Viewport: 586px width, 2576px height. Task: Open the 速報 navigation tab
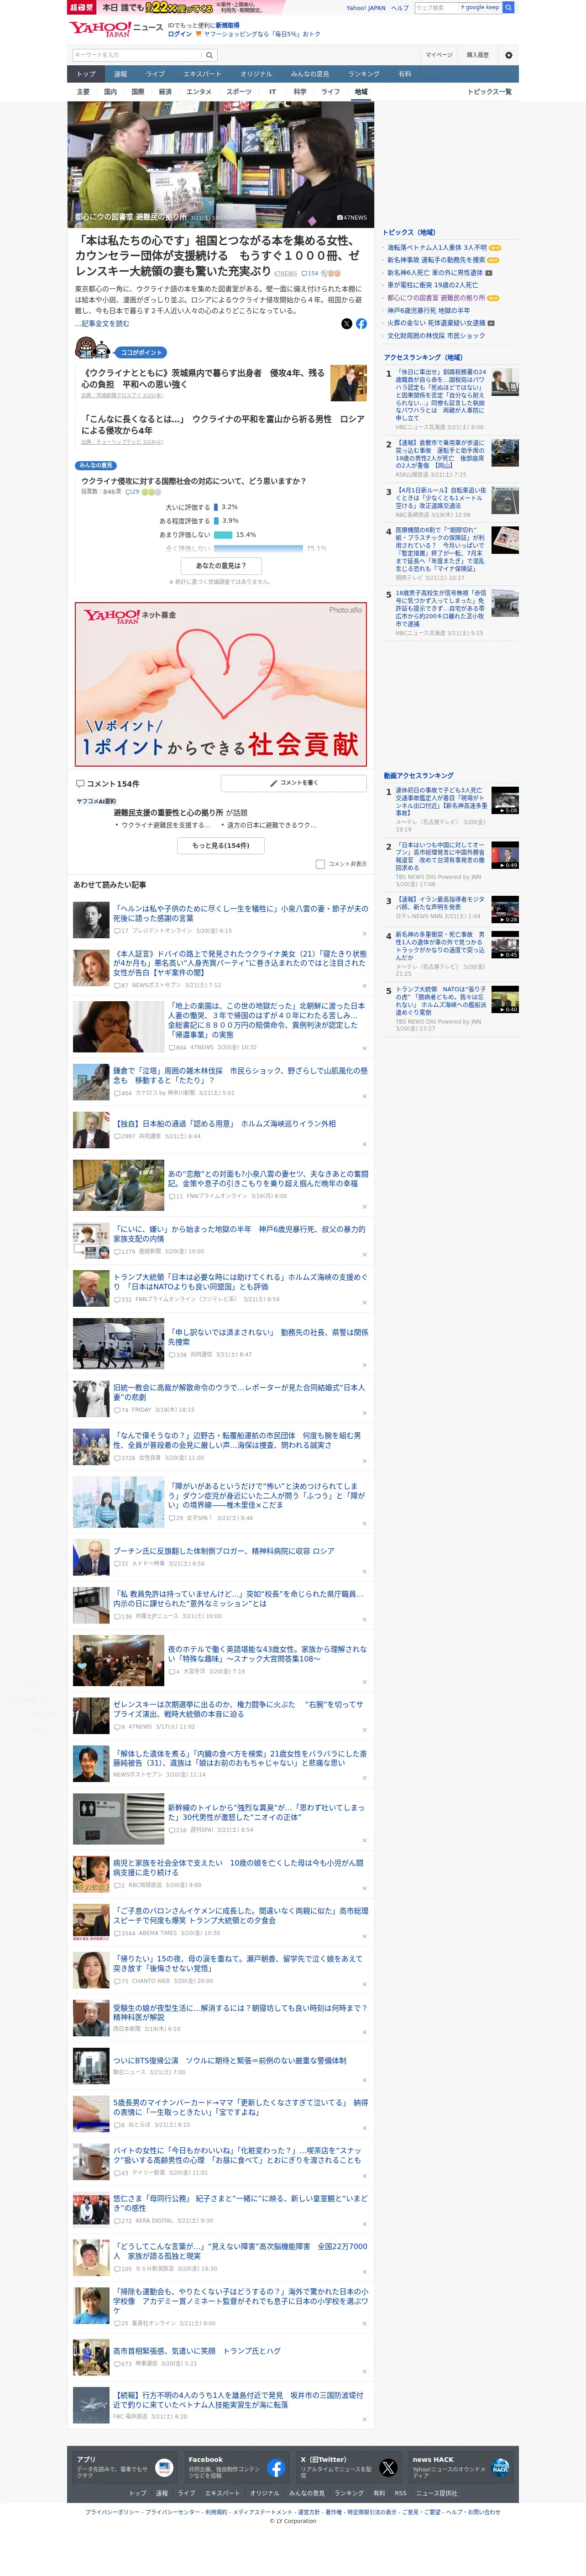pos(120,74)
